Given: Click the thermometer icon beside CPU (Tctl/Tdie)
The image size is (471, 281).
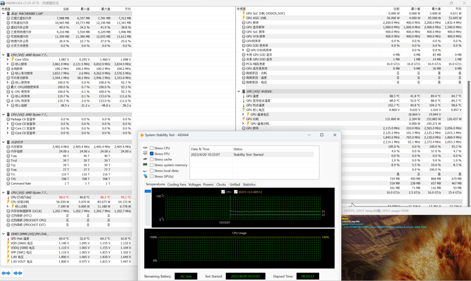Looking at the screenshot, I should pyautogui.click(x=8, y=197).
